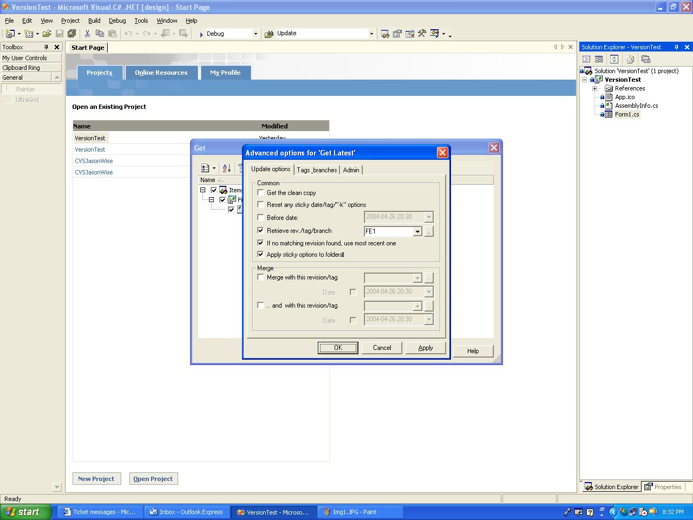Uncheck 'Retrieve rev./tag/branch'
Viewport: 693px width, 520px height.
click(x=261, y=230)
